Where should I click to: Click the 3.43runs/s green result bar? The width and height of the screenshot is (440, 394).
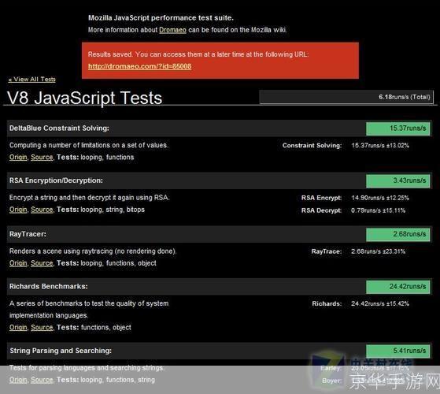click(x=397, y=181)
